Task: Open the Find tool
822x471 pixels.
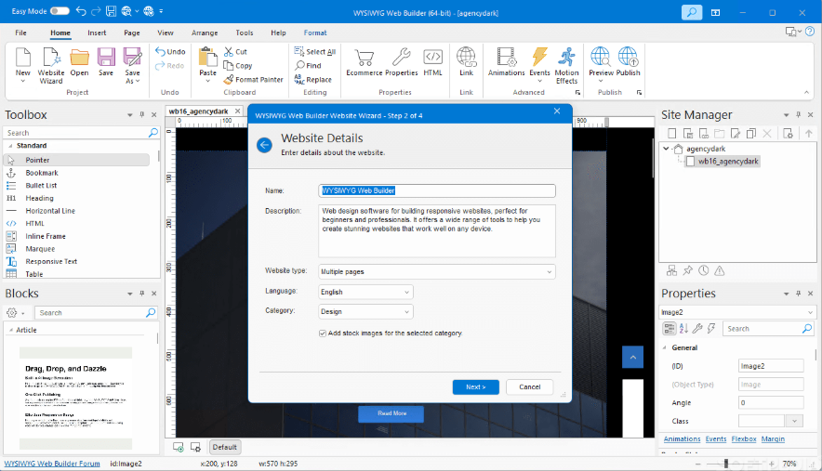Action: click(309, 65)
